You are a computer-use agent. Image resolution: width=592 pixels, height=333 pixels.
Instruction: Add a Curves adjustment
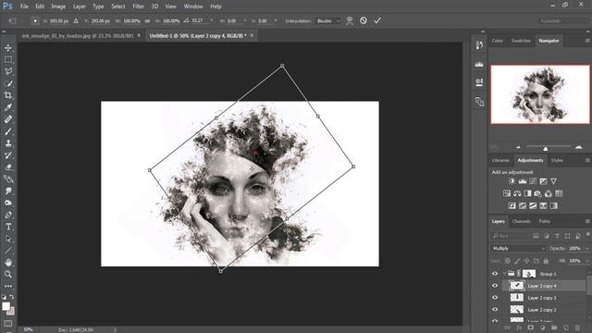coord(533,181)
